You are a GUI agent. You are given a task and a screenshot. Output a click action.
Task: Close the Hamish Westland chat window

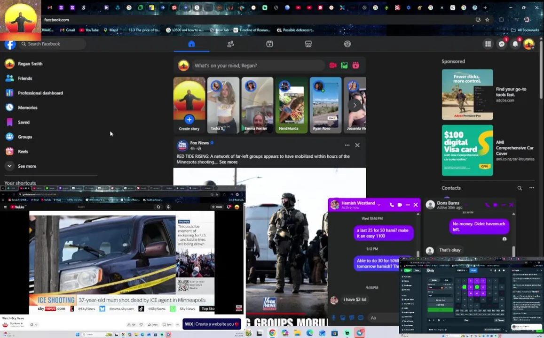click(x=416, y=205)
